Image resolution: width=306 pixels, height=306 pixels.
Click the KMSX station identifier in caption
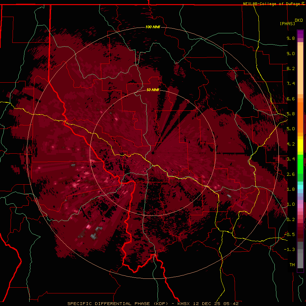(184, 304)
